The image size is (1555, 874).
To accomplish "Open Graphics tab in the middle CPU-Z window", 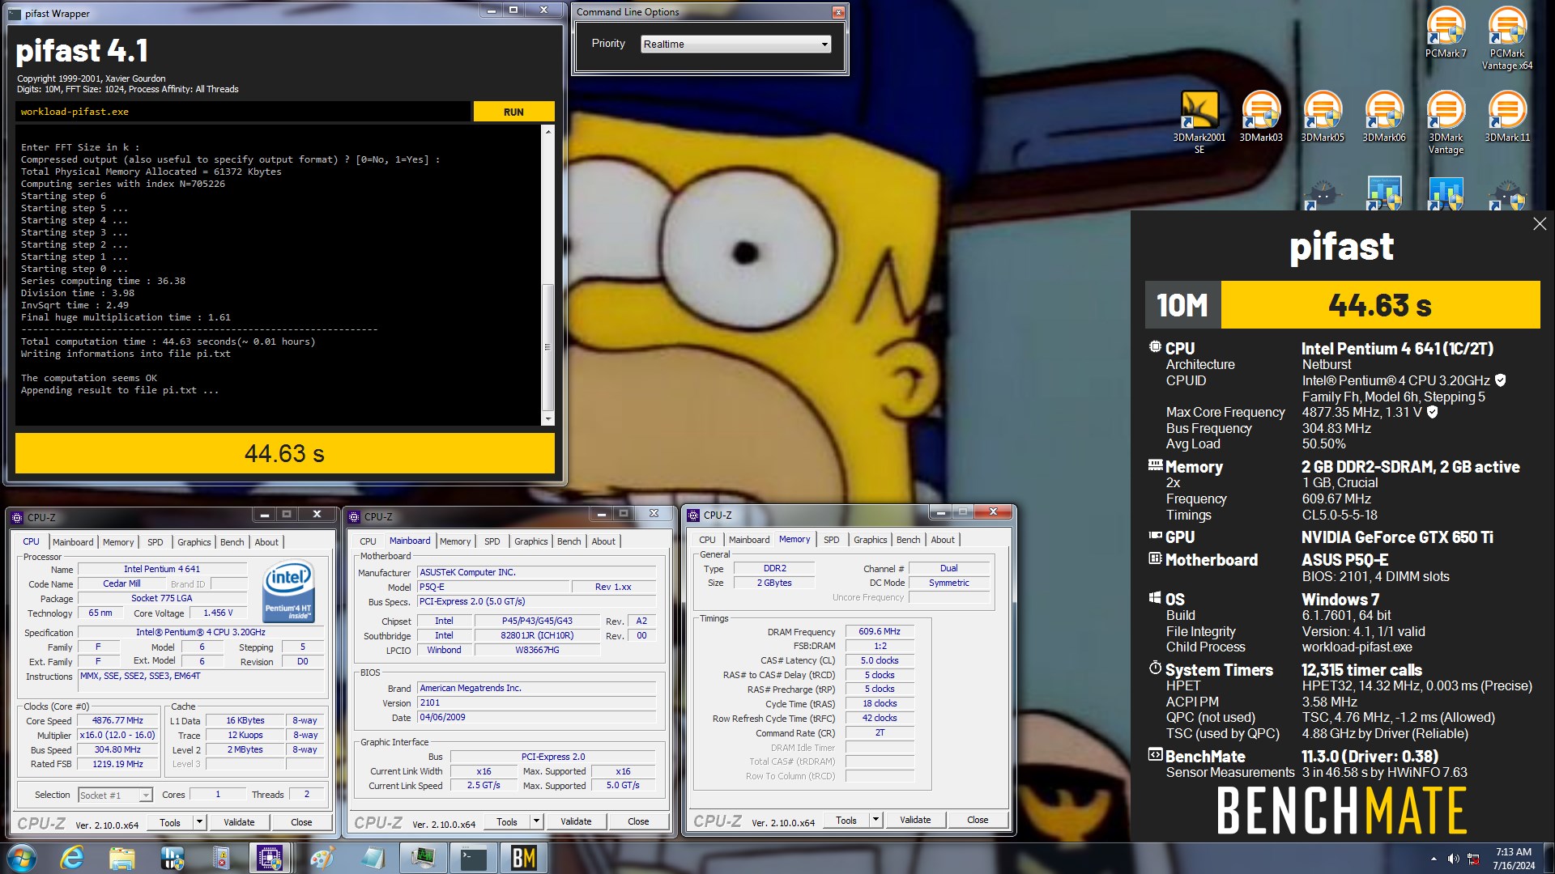I will (531, 541).
